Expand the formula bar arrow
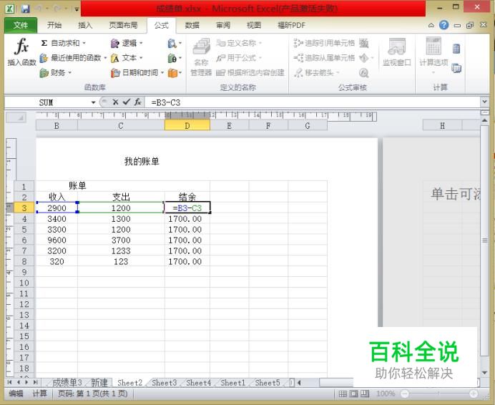The height and width of the screenshot is (405, 495). coord(484,102)
